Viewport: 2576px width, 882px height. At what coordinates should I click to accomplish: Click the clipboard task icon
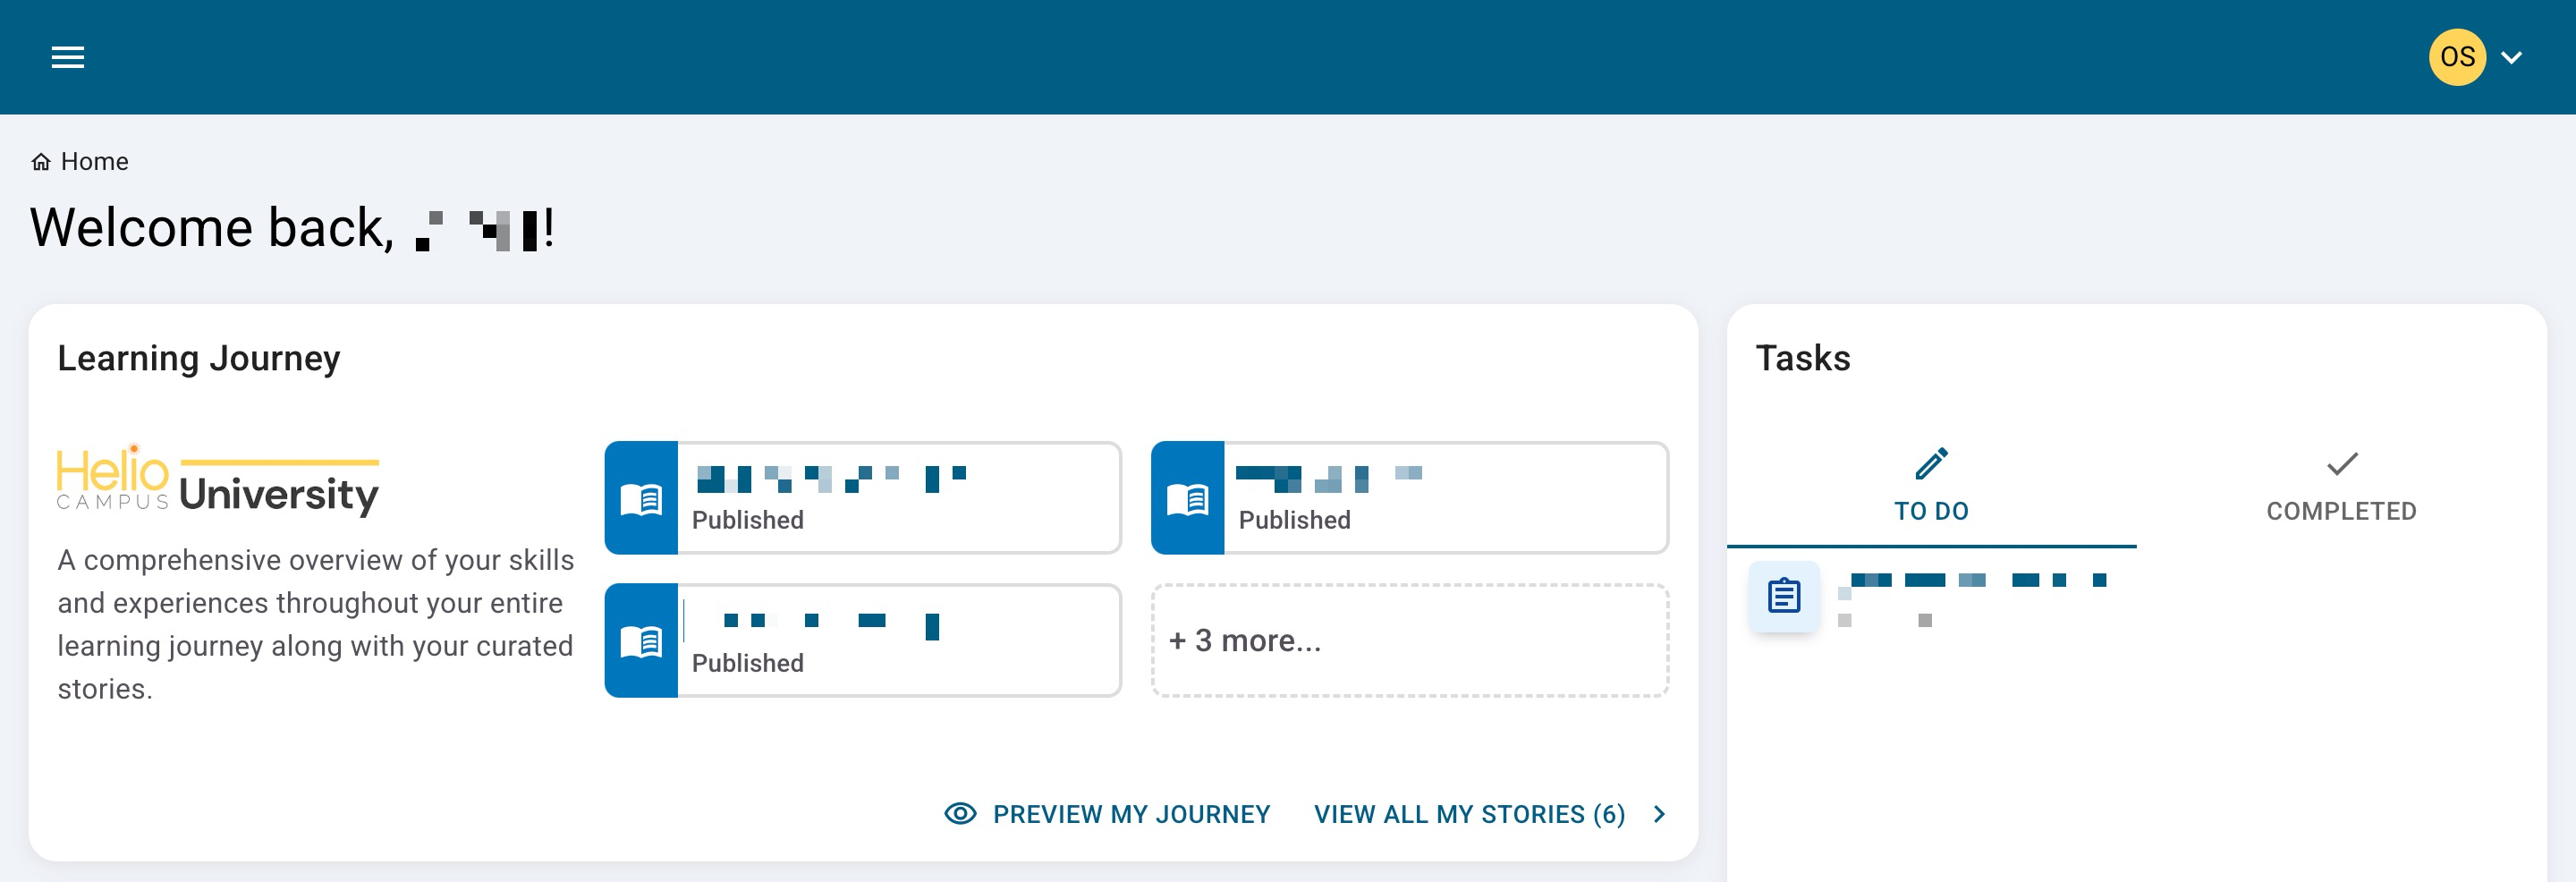pos(1783,596)
